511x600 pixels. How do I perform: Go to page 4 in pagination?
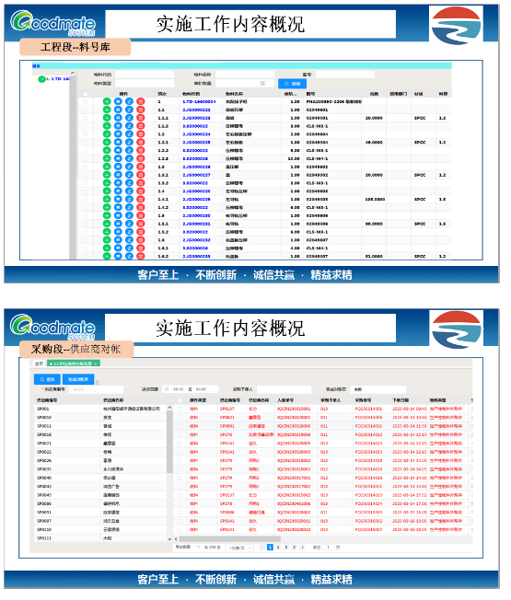[x=295, y=548]
